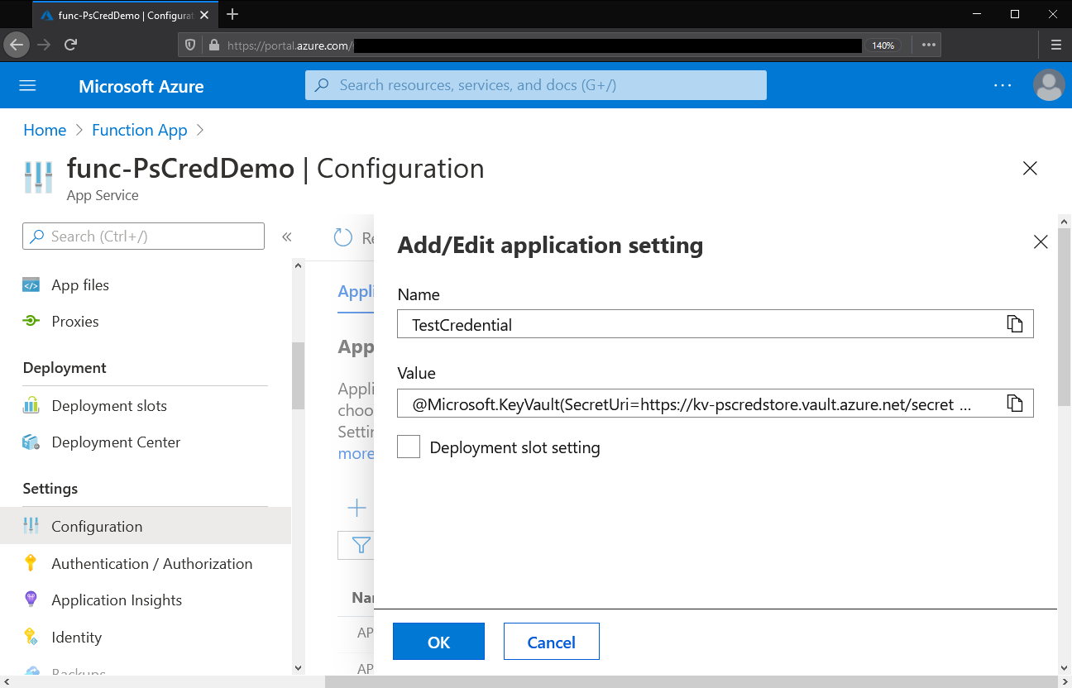Image resolution: width=1072 pixels, height=688 pixels.
Task: Click the Microsoft Azure title
Action: pyautogui.click(x=141, y=86)
